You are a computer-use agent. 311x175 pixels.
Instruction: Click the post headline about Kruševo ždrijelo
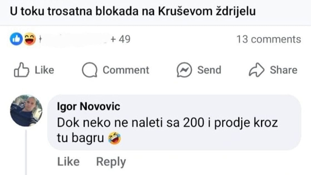[x=133, y=12]
